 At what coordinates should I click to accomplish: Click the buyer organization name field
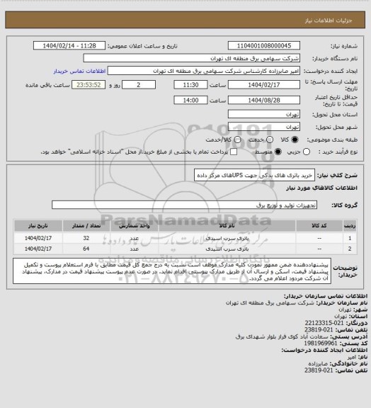[x=191, y=58]
